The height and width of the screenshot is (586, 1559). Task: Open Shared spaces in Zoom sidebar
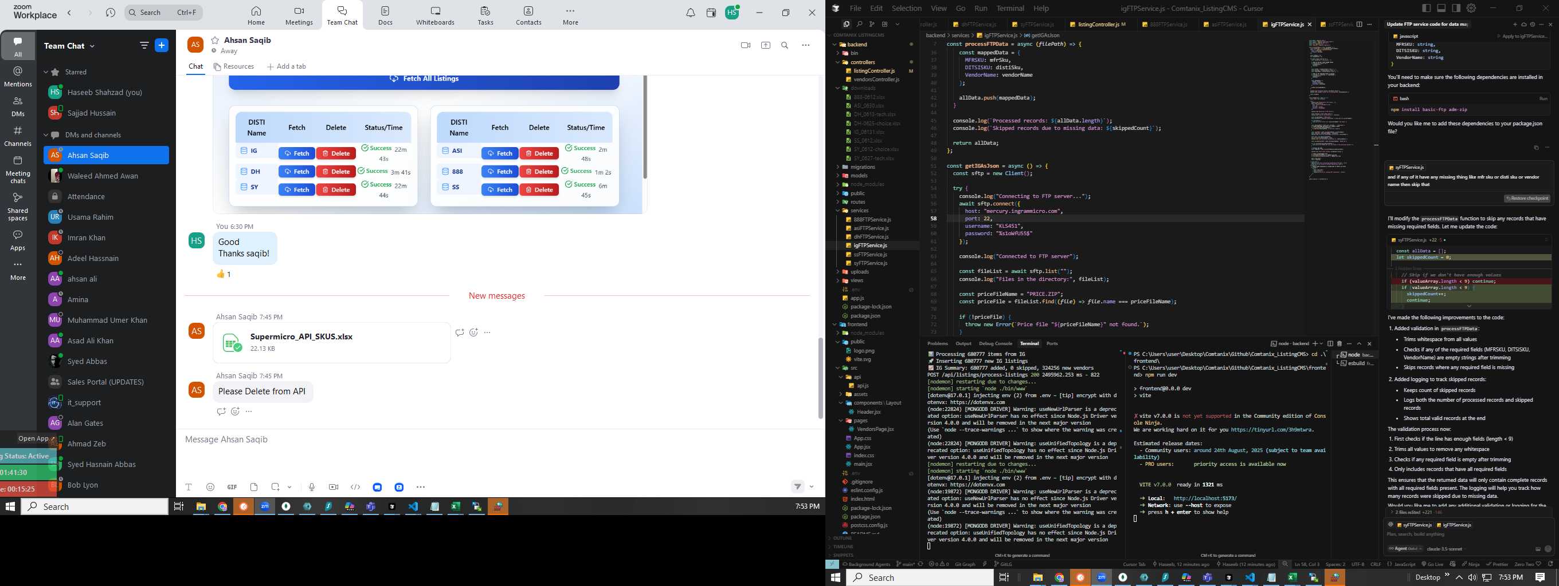pos(18,207)
